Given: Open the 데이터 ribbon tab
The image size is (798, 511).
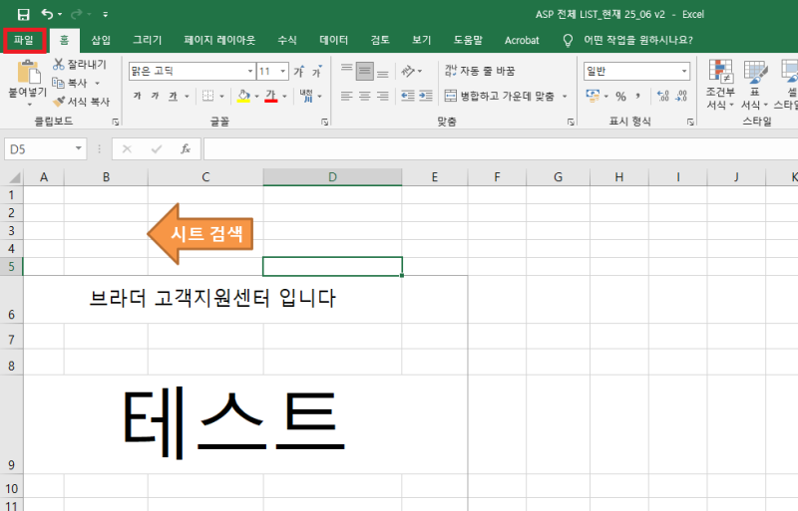Looking at the screenshot, I should point(333,40).
